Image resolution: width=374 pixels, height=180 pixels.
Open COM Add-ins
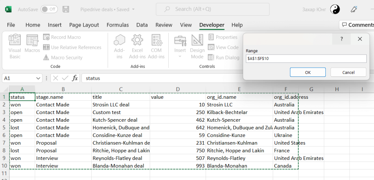156,46
